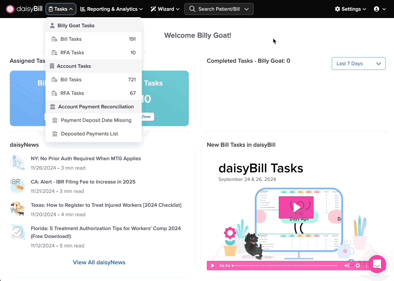Screen dimensions: 394x281
Task: Click View button on RFA Tasks card
Action: pos(148,116)
